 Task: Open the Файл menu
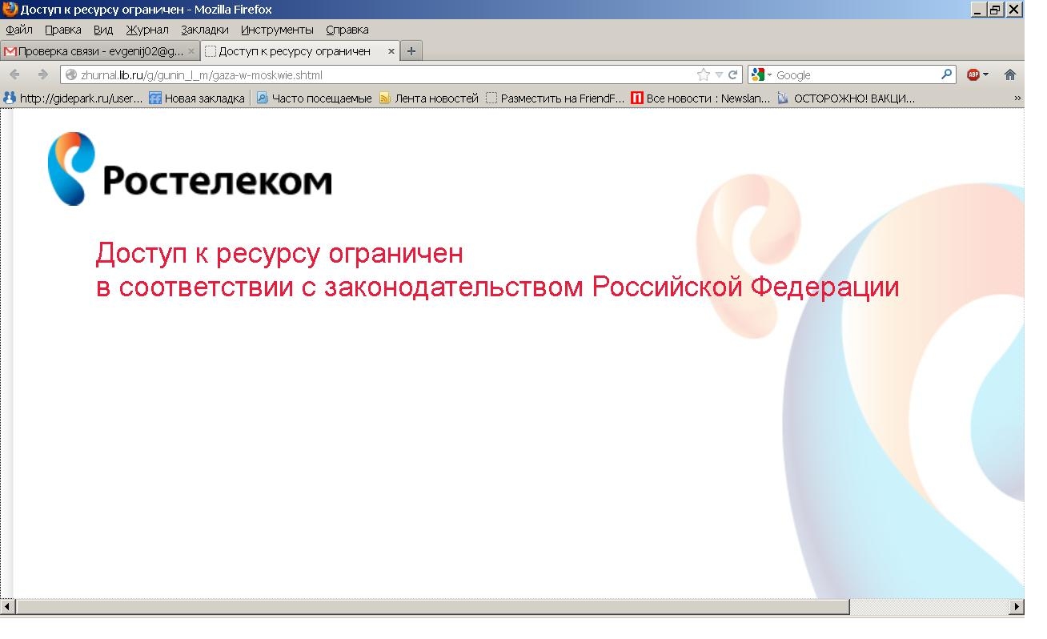pos(19,30)
